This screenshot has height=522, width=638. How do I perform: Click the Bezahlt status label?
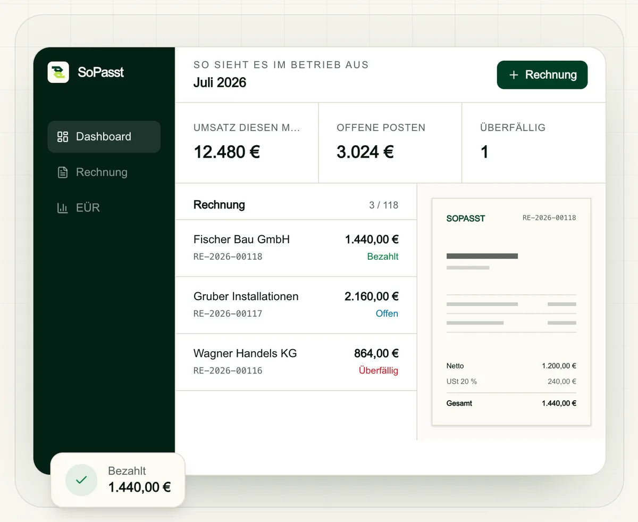coord(383,256)
